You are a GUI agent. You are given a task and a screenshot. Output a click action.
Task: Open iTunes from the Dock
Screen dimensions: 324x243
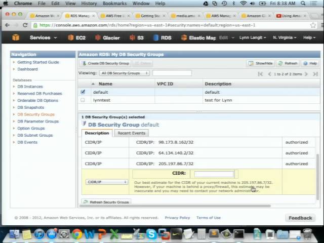[39, 234]
